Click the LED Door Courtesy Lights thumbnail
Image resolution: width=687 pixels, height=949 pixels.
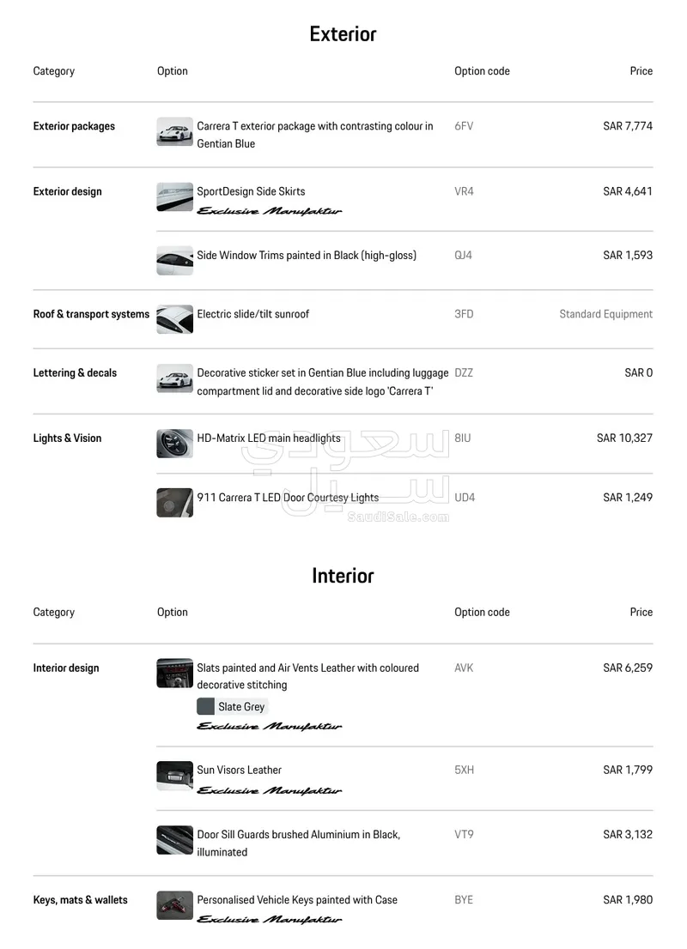point(174,503)
